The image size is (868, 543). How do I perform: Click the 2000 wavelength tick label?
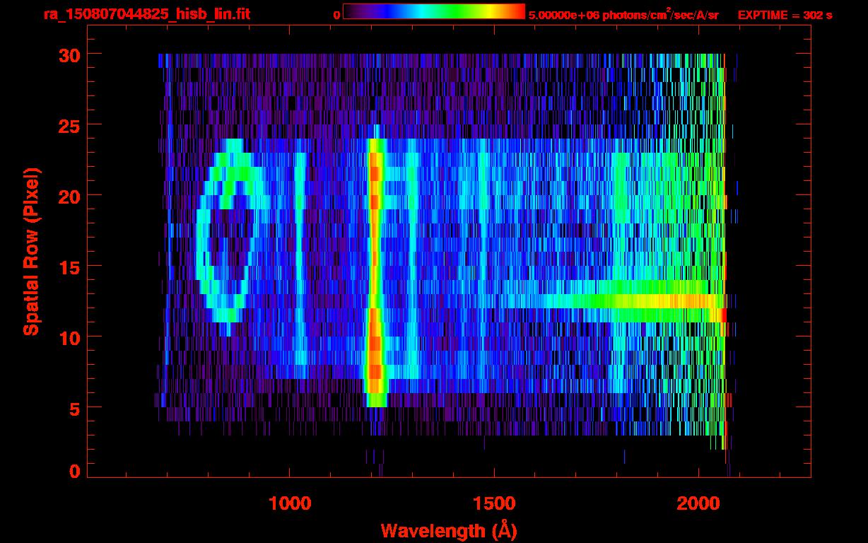(698, 503)
